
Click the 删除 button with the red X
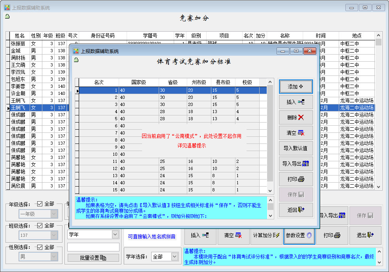coord(296,117)
